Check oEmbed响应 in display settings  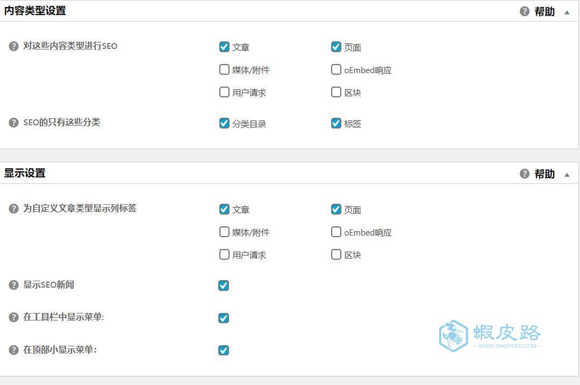pyautogui.click(x=336, y=232)
